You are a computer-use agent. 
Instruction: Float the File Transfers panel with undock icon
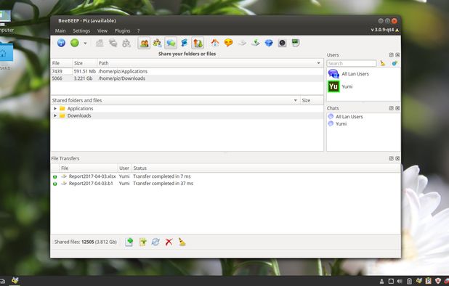click(391, 158)
